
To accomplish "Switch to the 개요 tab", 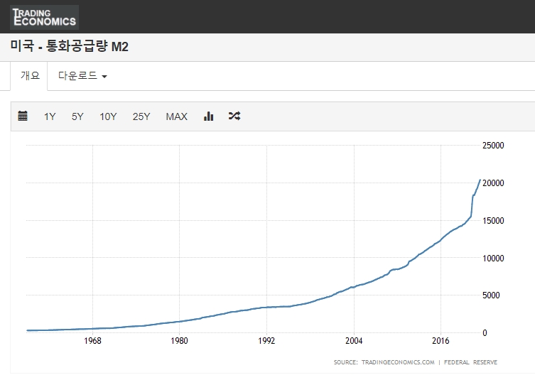I will point(29,76).
